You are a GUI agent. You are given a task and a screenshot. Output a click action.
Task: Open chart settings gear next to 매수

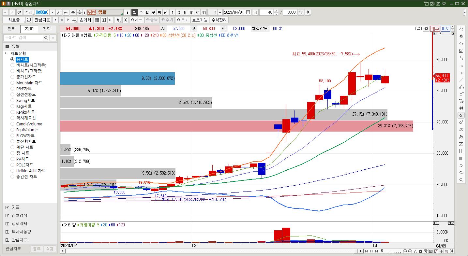point(426,29)
